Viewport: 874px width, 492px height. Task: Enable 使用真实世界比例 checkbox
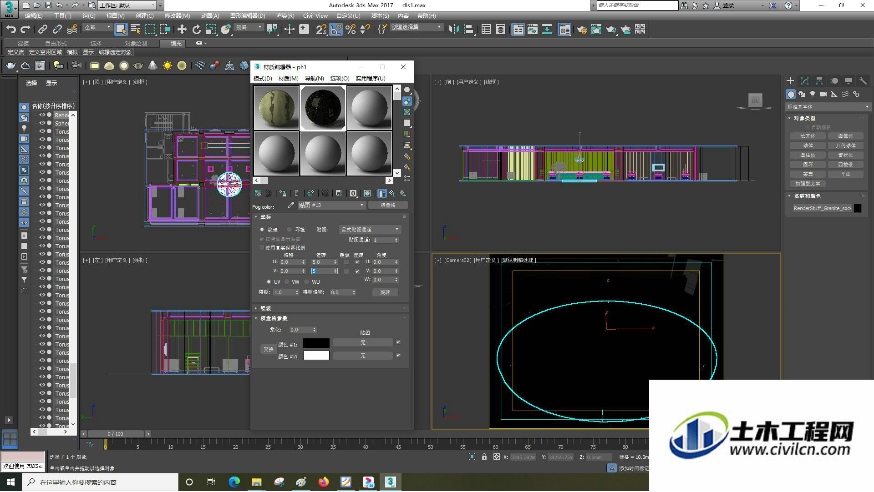262,248
